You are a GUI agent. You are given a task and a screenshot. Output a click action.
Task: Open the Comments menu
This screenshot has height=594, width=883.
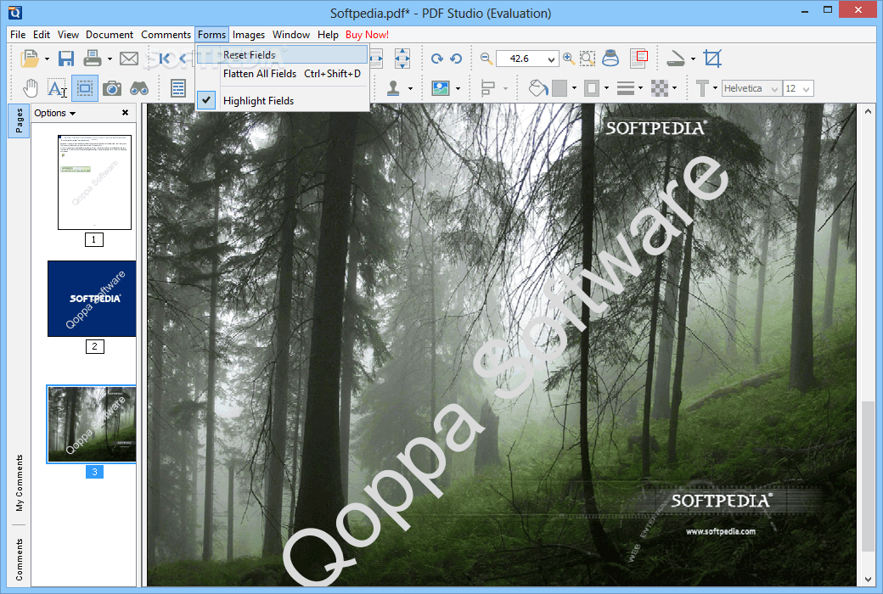click(166, 34)
